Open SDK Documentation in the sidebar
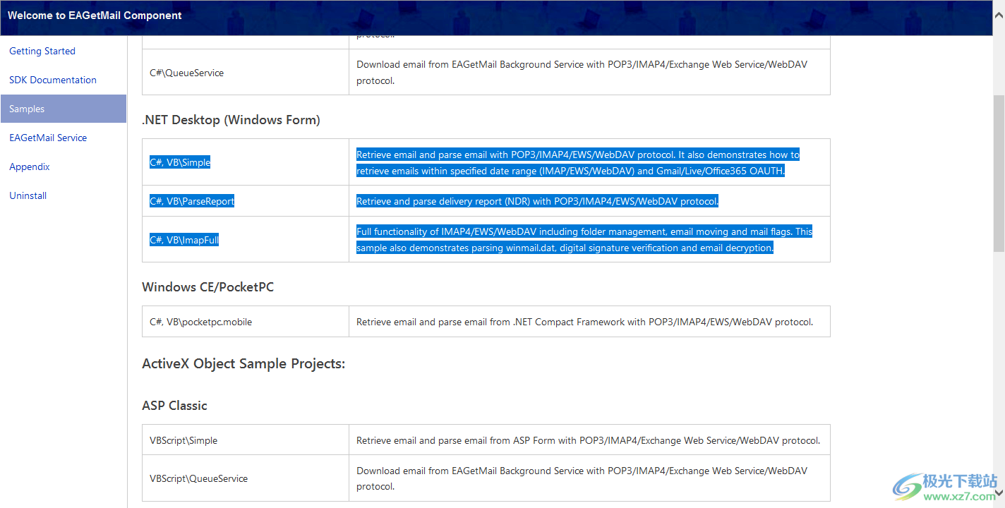 tap(53, 80)
